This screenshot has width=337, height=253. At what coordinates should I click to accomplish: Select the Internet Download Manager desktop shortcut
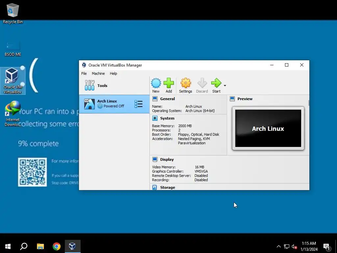[x=13, y=114]
